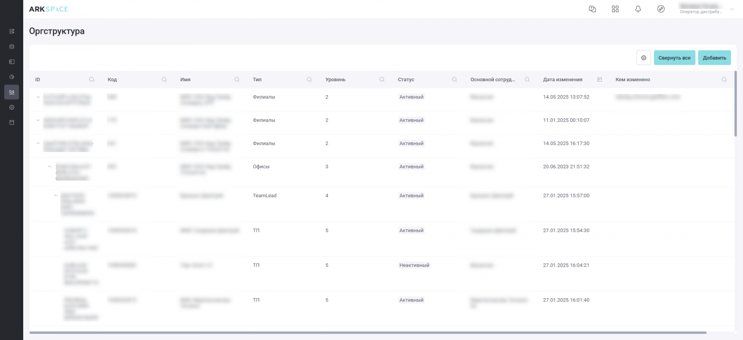Collapse the Офисы level 3 row

coord(50,167)
